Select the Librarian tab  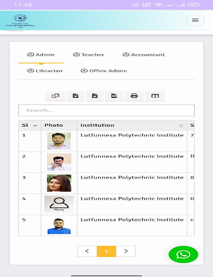tap(44, 71)
